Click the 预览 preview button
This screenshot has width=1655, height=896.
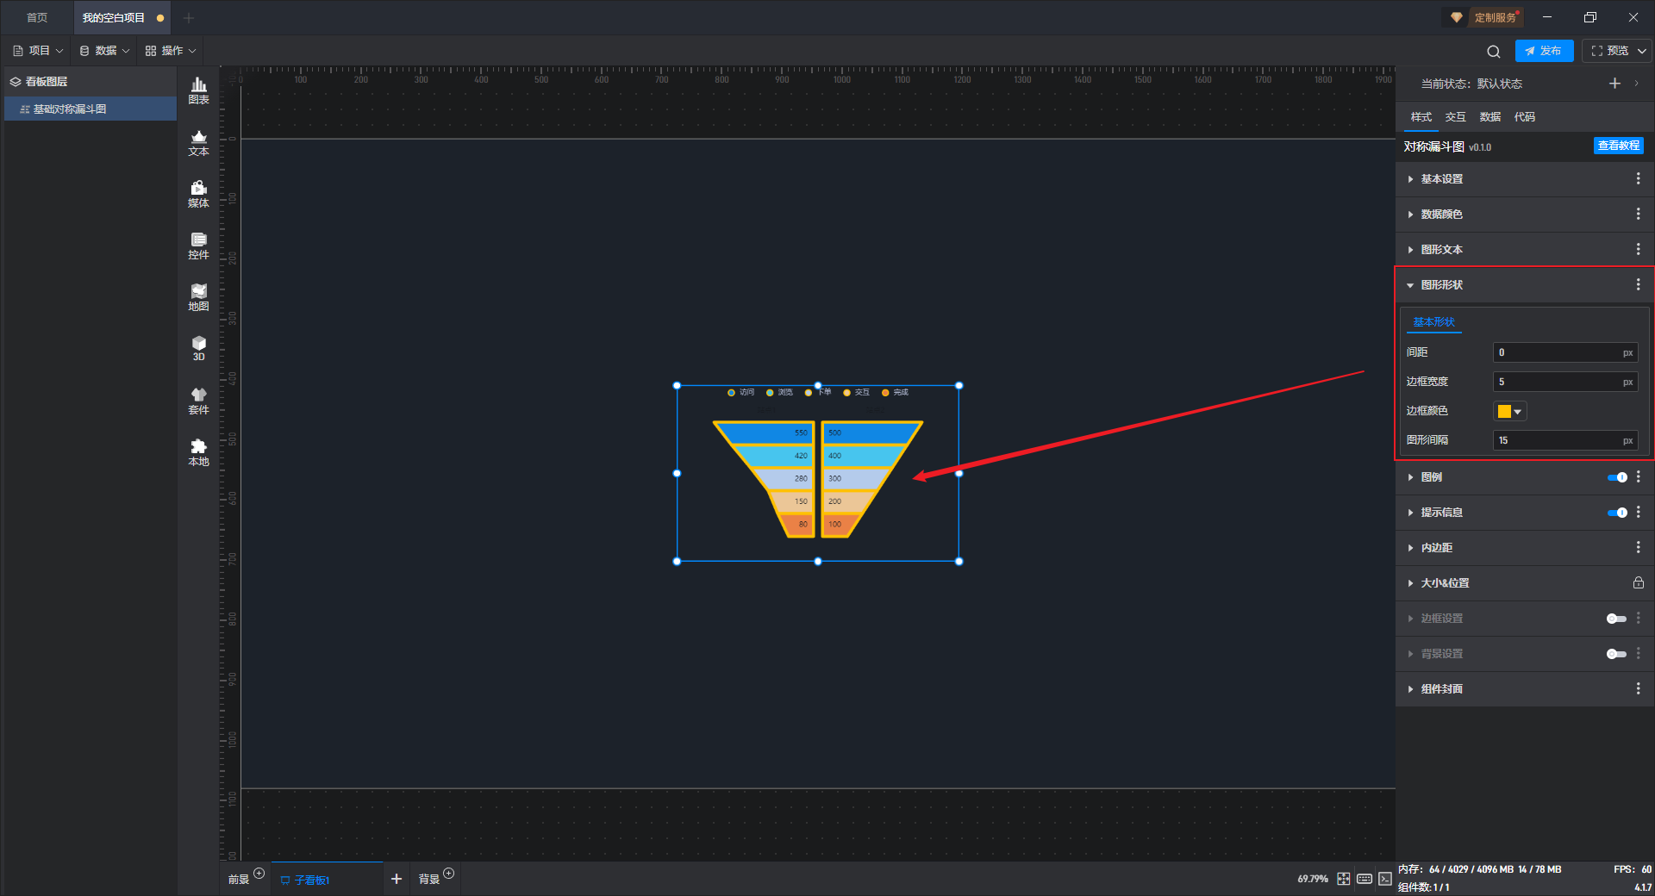pos(1609,51)
